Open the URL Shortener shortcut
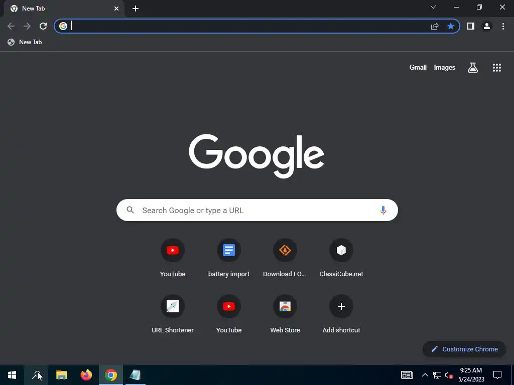 (173, 314)
